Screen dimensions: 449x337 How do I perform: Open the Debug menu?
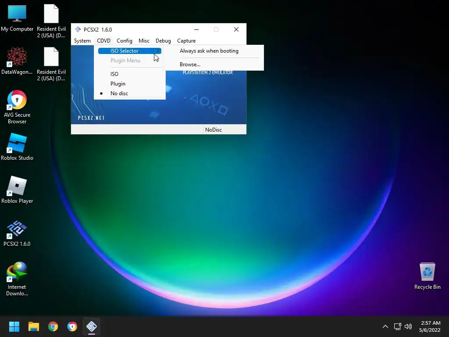163,41
